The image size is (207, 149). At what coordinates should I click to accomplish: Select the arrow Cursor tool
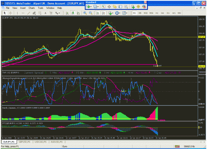click(5, 13)
